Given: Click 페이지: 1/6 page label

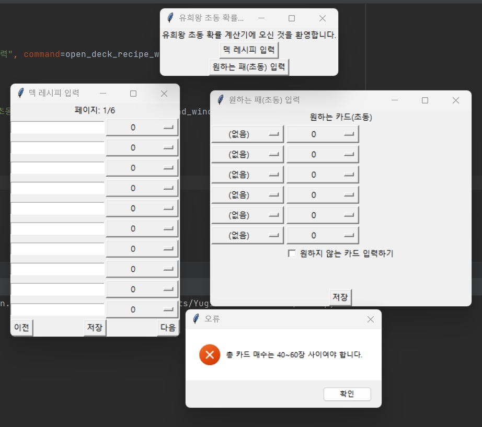Looking at the screenshot, I should click(95, 110).
